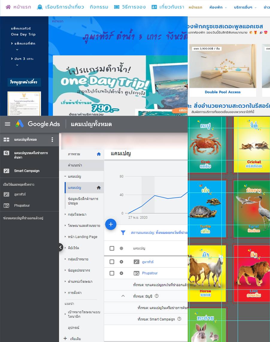Viewport: 270px width, 342px height.
Task: Click the funnel filter icon above campaign table
Action: [123, 233]
